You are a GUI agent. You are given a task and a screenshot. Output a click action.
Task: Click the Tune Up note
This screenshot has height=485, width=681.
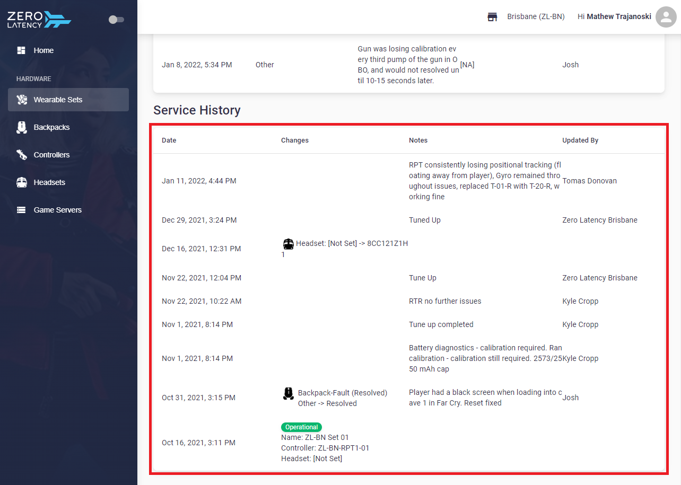[423, 278]
